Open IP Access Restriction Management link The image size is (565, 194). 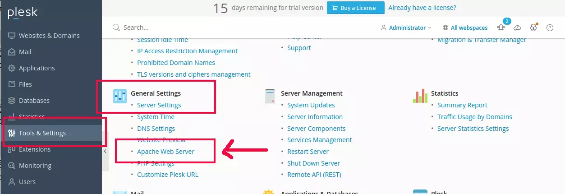coord(188,51)
